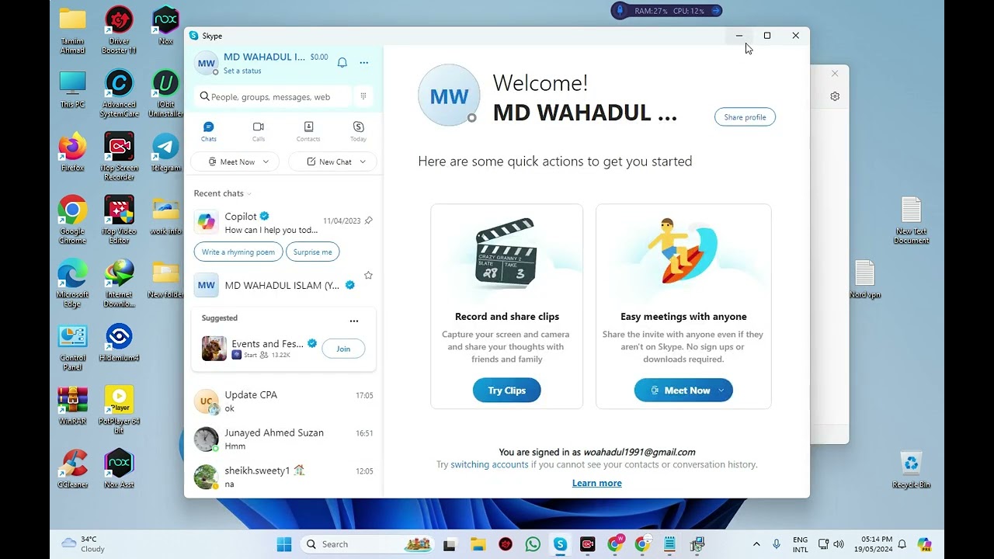The width and height of the screenshot is (994, 559).
Task: Click the Windows Start button
Action: [x=284, y=544]
